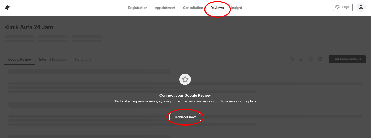Open the filter funnel icon

301,59
